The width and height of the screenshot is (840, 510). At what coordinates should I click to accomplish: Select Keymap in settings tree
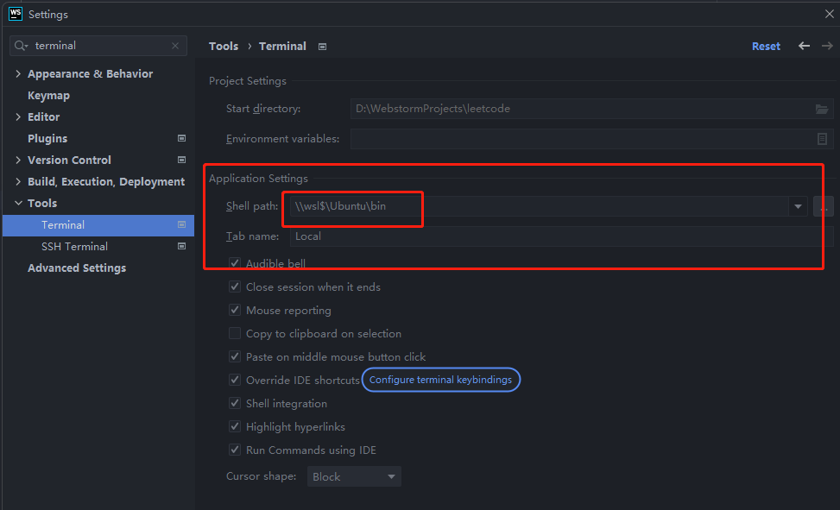coord(48,96)
